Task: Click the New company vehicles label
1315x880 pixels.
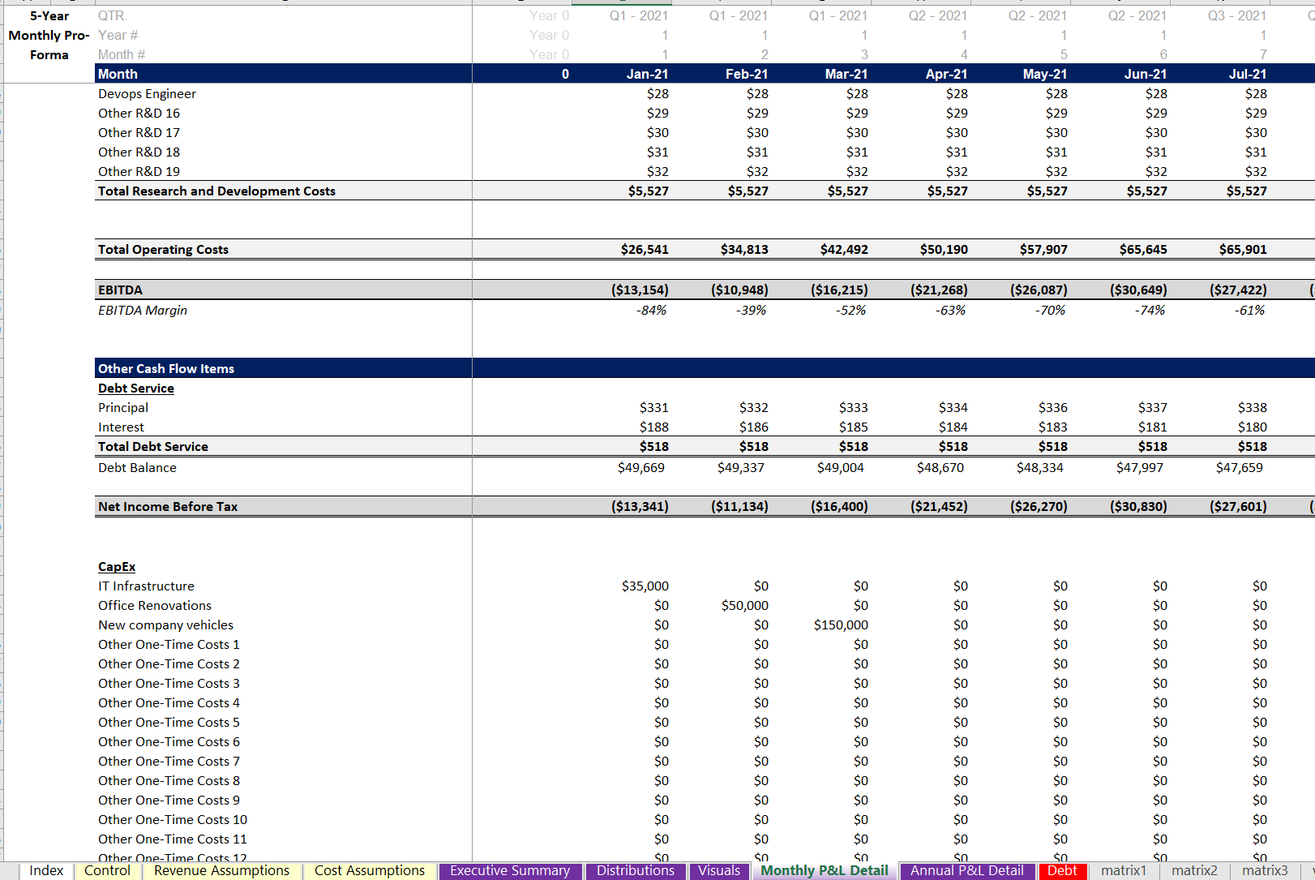Action: coord(165,625)
